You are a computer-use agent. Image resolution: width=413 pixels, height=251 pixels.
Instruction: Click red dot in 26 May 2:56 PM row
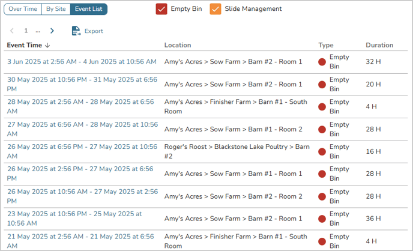pos(322,174)
